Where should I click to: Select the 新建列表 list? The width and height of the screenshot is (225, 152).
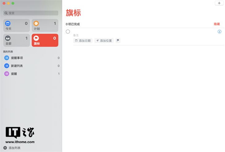point(32,66)
